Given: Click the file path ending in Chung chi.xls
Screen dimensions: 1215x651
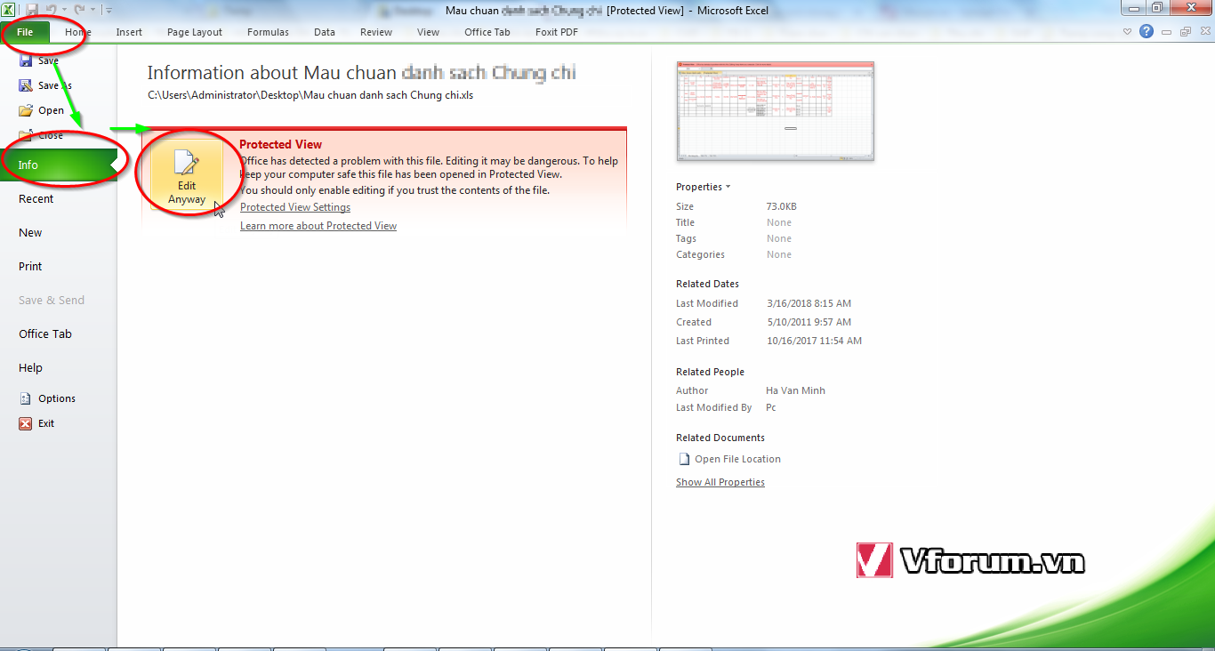Looking at the screenshot, I should pos(310,95).
